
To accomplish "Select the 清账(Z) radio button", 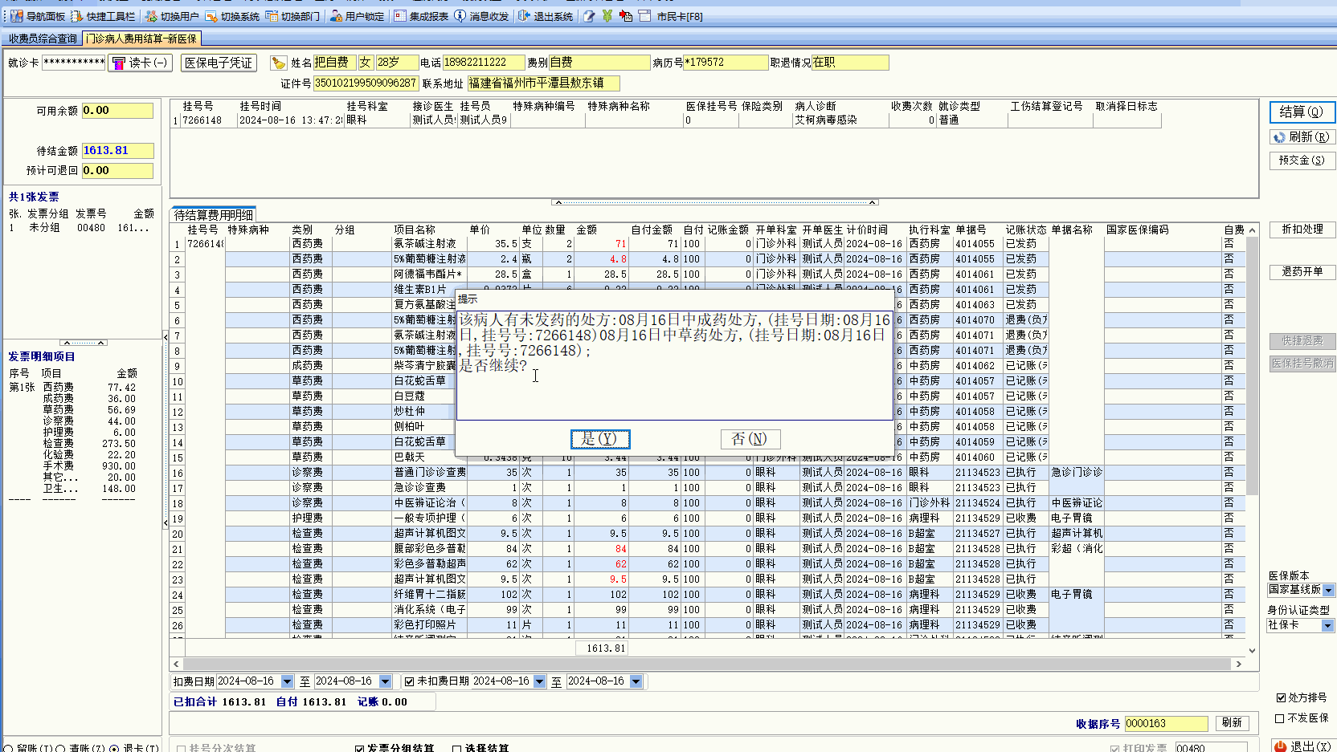I will coord(61,748).
